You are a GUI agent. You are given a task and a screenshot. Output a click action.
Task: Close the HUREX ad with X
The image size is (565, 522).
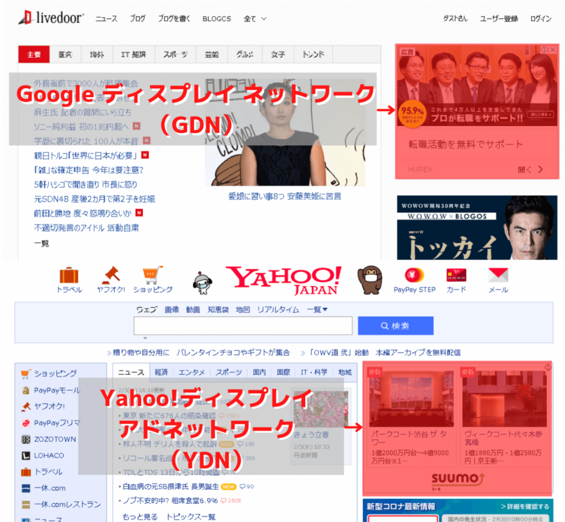tap(553, 50)
